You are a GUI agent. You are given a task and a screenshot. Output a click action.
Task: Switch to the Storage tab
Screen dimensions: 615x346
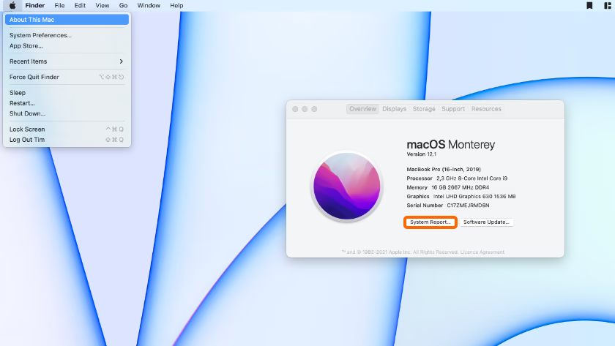click(424, 109)
